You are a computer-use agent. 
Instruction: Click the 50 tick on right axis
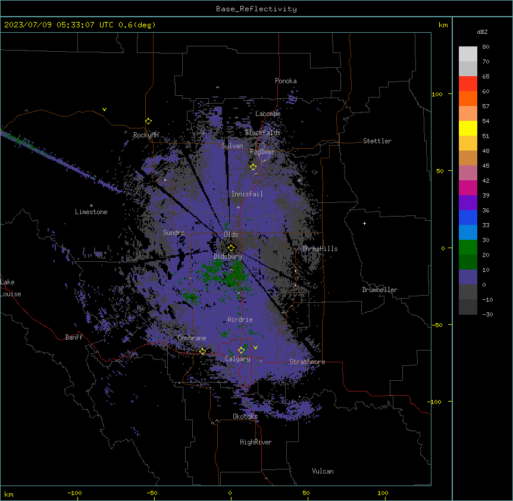440,171
